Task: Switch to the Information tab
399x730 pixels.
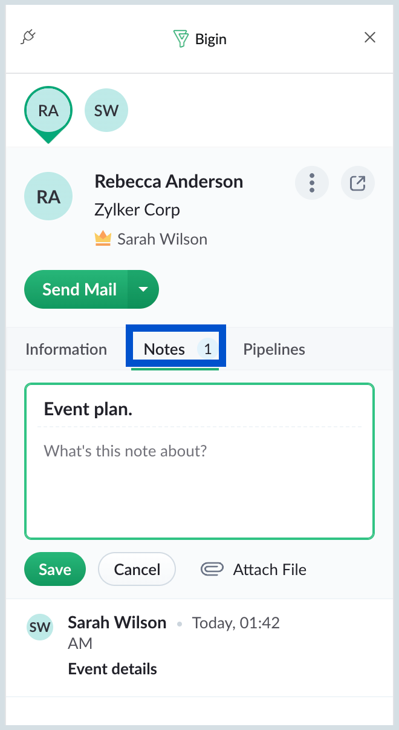Action: 66,349
